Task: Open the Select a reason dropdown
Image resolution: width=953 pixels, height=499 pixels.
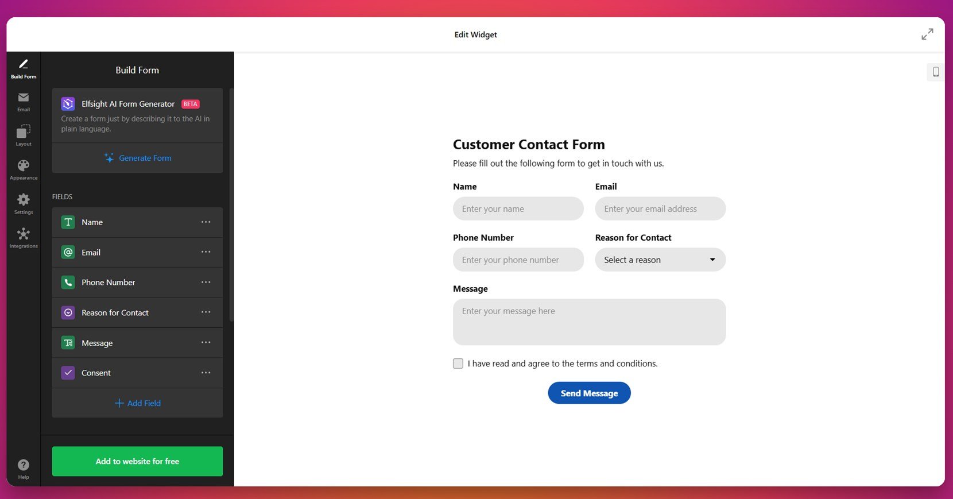Action: click(x=660, y=260)
